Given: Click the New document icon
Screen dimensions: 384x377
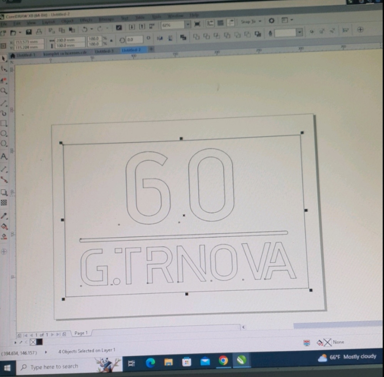Looking at the screenshot, I should (3, 33).
